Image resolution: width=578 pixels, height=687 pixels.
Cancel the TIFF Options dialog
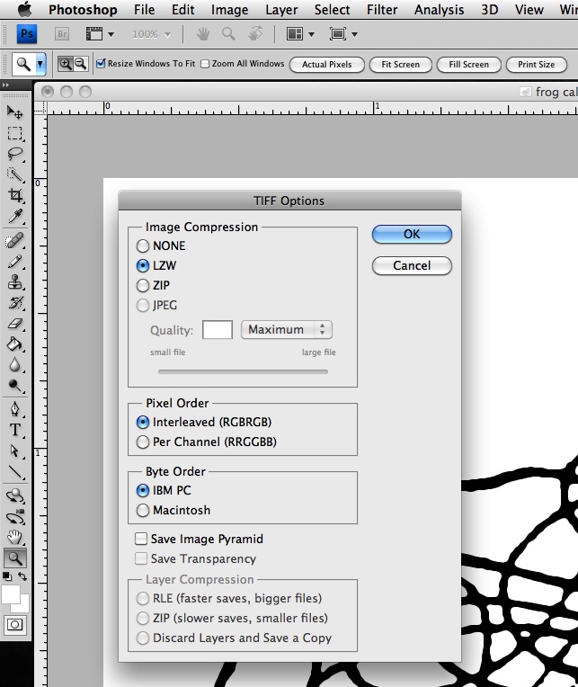[412, 266]
